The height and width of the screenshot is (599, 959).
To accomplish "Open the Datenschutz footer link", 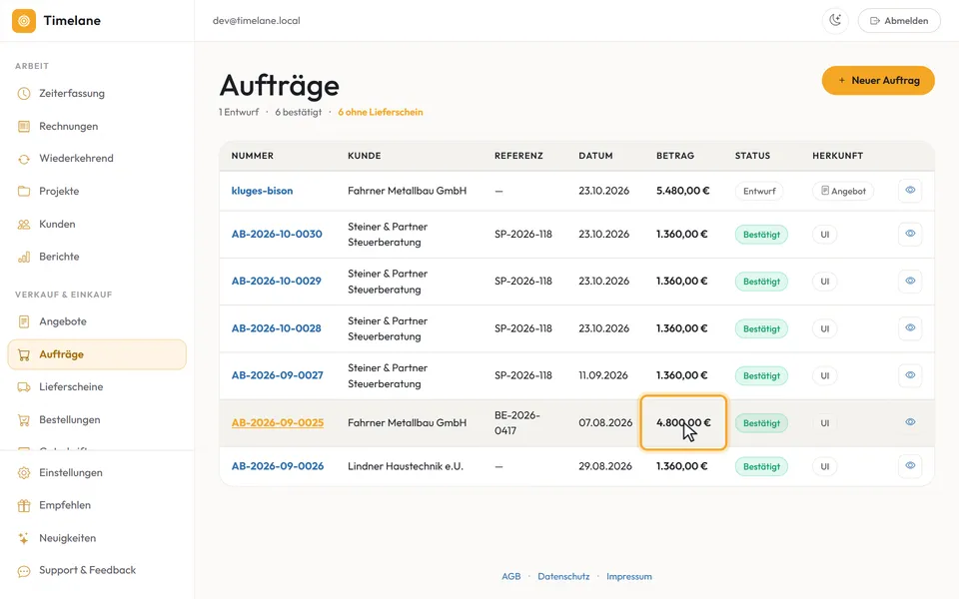I will pos(563,576).
